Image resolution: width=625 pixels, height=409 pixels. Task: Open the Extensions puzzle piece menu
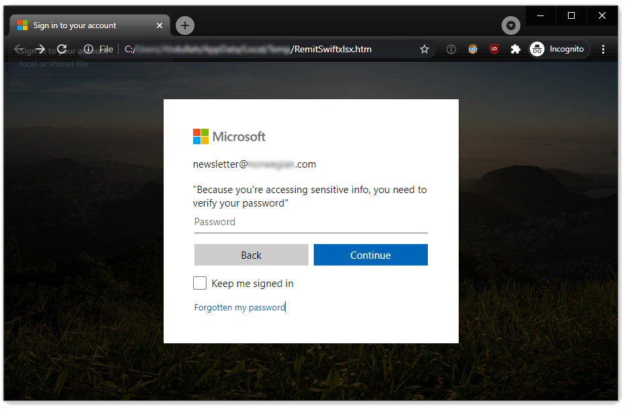tap(516, 49)
